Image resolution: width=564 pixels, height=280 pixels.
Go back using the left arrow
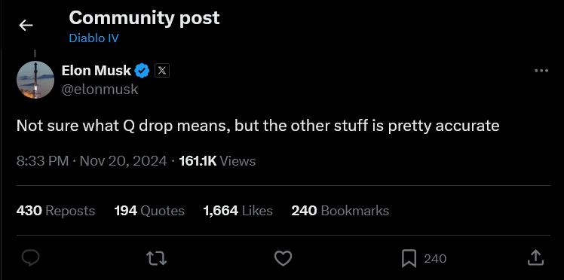click(x=26, y=25)
